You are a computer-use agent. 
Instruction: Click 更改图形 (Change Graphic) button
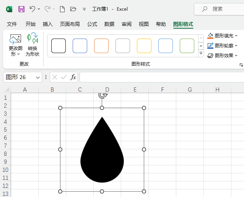click(x=16, y=45)
